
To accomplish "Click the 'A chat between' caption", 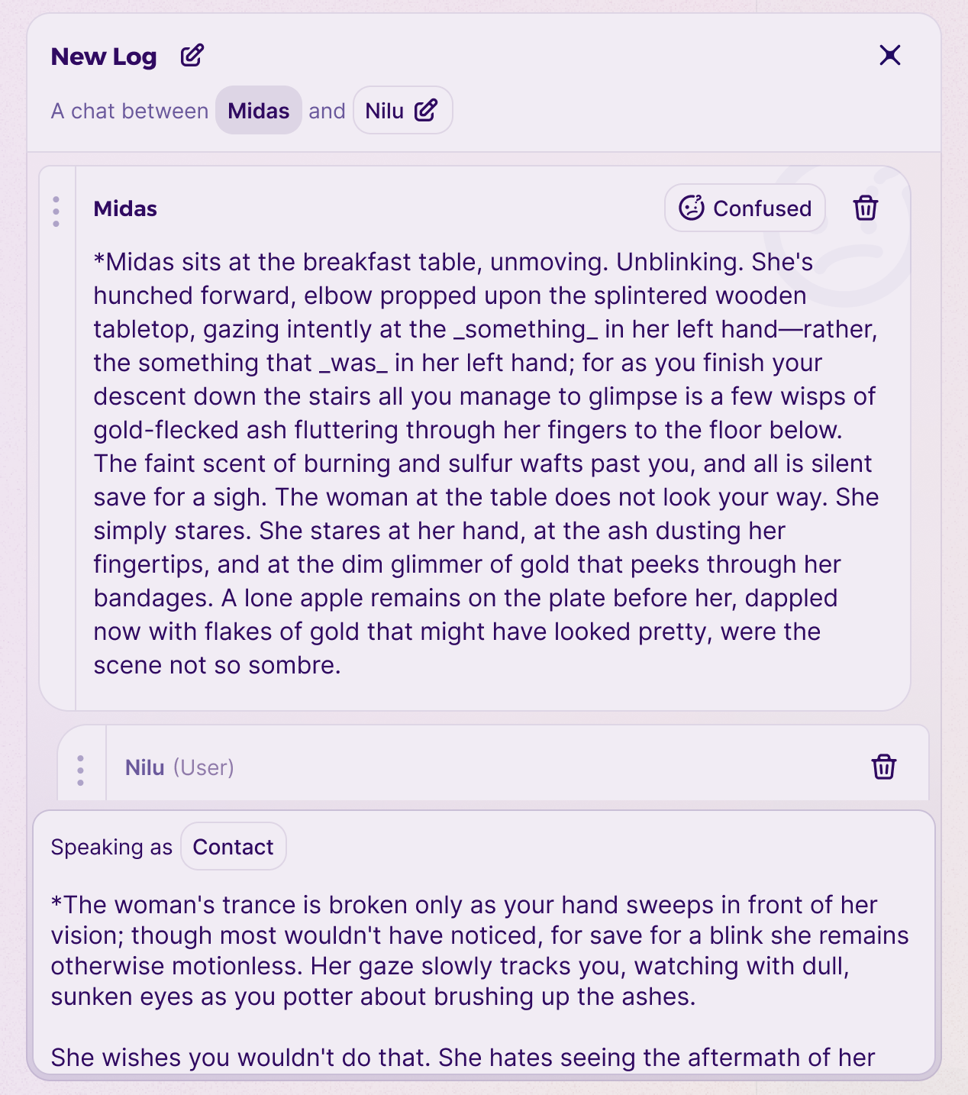I will [130, 111].
